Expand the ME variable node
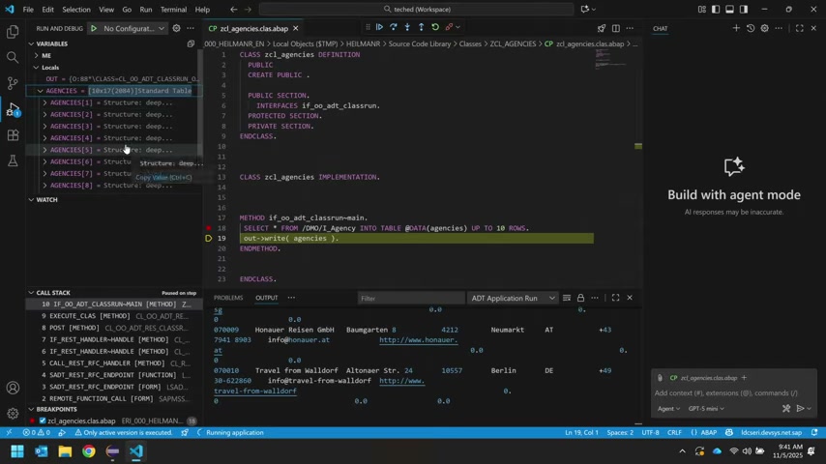The image size is (826, 464). click(x=37, y=55)
